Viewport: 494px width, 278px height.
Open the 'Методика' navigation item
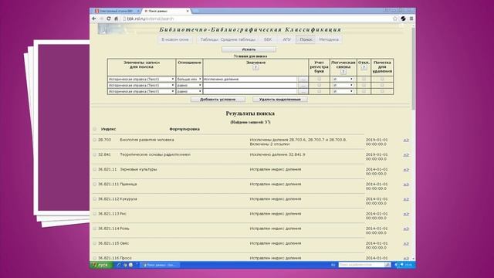point(329,39)
